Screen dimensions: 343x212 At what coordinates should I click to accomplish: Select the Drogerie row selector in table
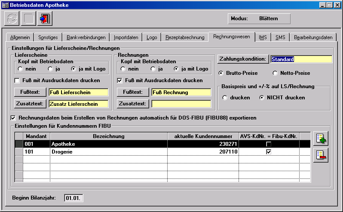pos(19,152)
